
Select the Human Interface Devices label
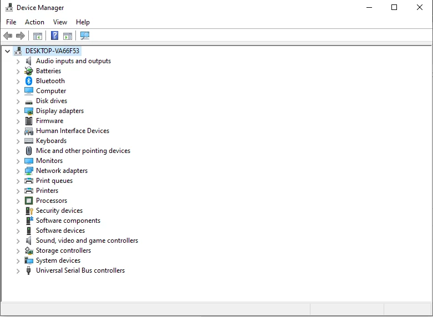(x=73, y=131)
